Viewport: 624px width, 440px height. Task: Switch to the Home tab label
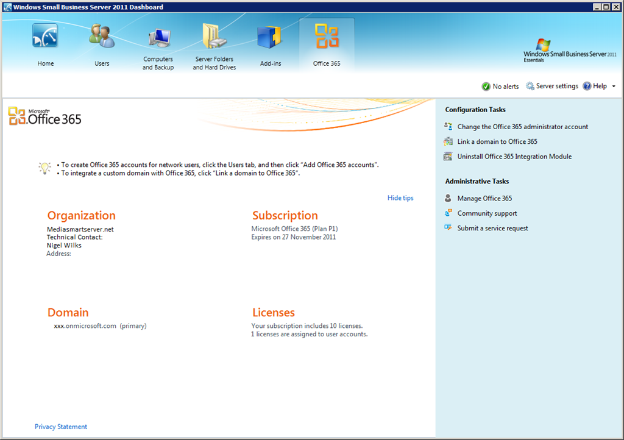45,63
